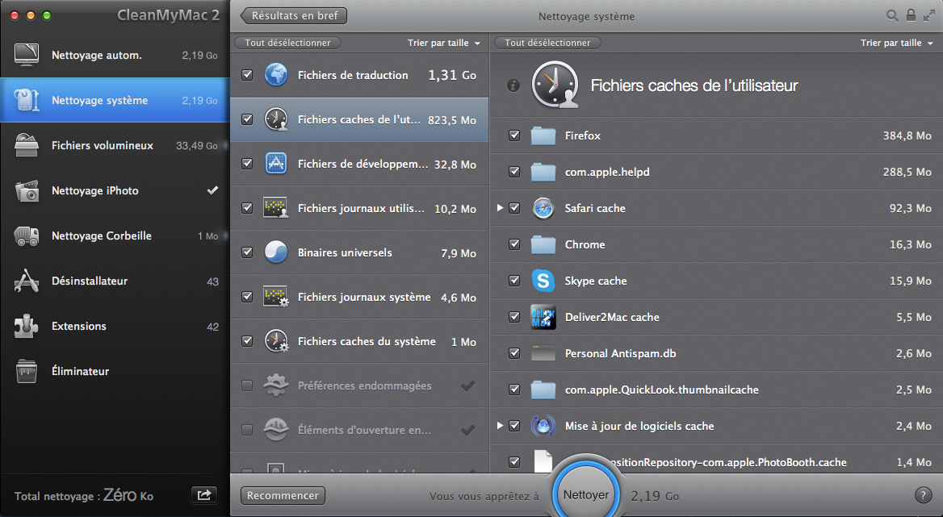Click the Firefox folder icon
The width and height of the screenshot is (943, 517).
click(x=543, y=136)
